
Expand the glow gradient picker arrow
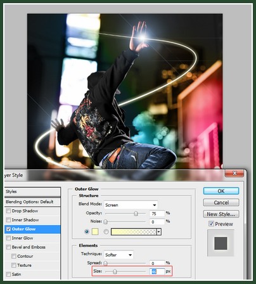pos(159,232)
